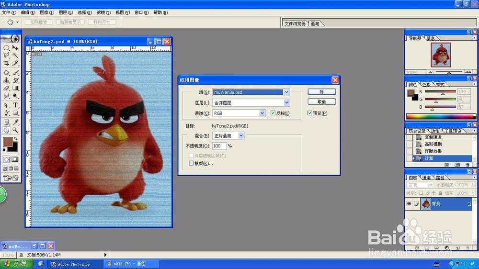Select the Elliptical Marquee tool
This screenshot has height=269, width=479.
click(6, 48)
